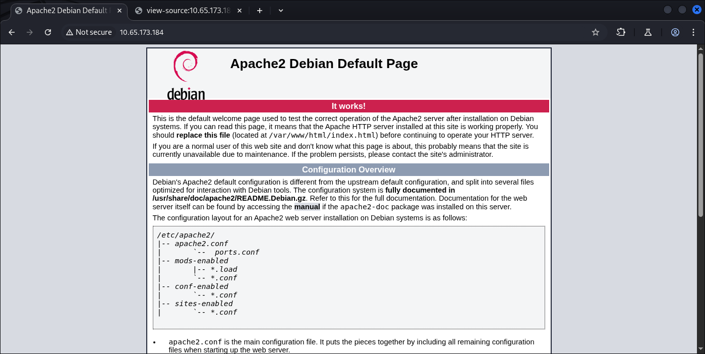This screenshot has height=354, width=705.
Task: Click apache2.conf in the bullet list
Action: pyautogui.click(x=195, y=342)
